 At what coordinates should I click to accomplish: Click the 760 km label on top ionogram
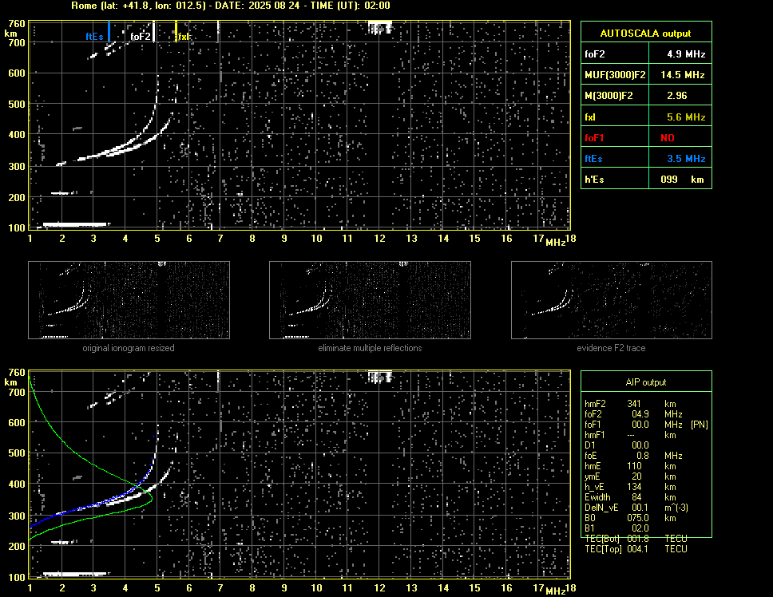point(16,24)
